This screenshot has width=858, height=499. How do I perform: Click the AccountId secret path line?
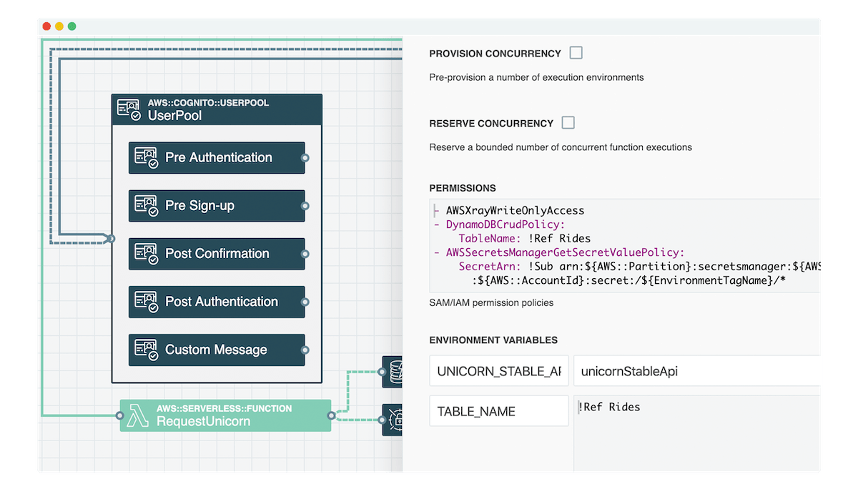click(628, 280)
